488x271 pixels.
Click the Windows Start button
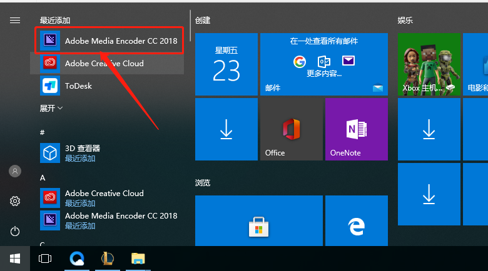point(15,259)
